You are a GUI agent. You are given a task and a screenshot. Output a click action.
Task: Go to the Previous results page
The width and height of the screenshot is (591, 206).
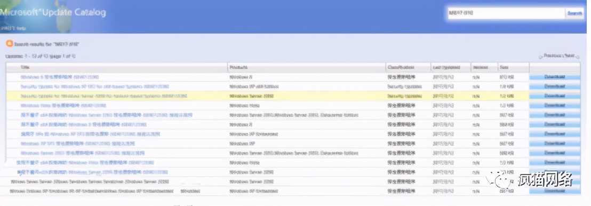point(553,56)
